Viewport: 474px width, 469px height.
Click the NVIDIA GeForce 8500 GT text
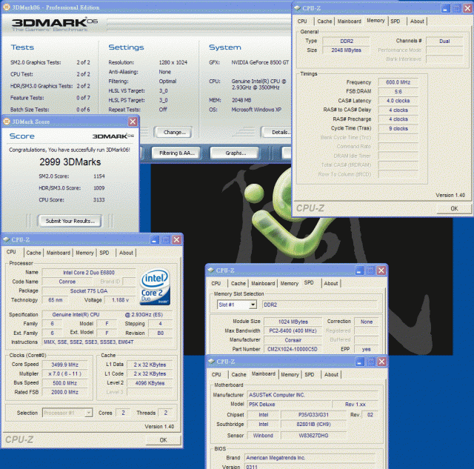pyautogui.click(x=260, y=62)
